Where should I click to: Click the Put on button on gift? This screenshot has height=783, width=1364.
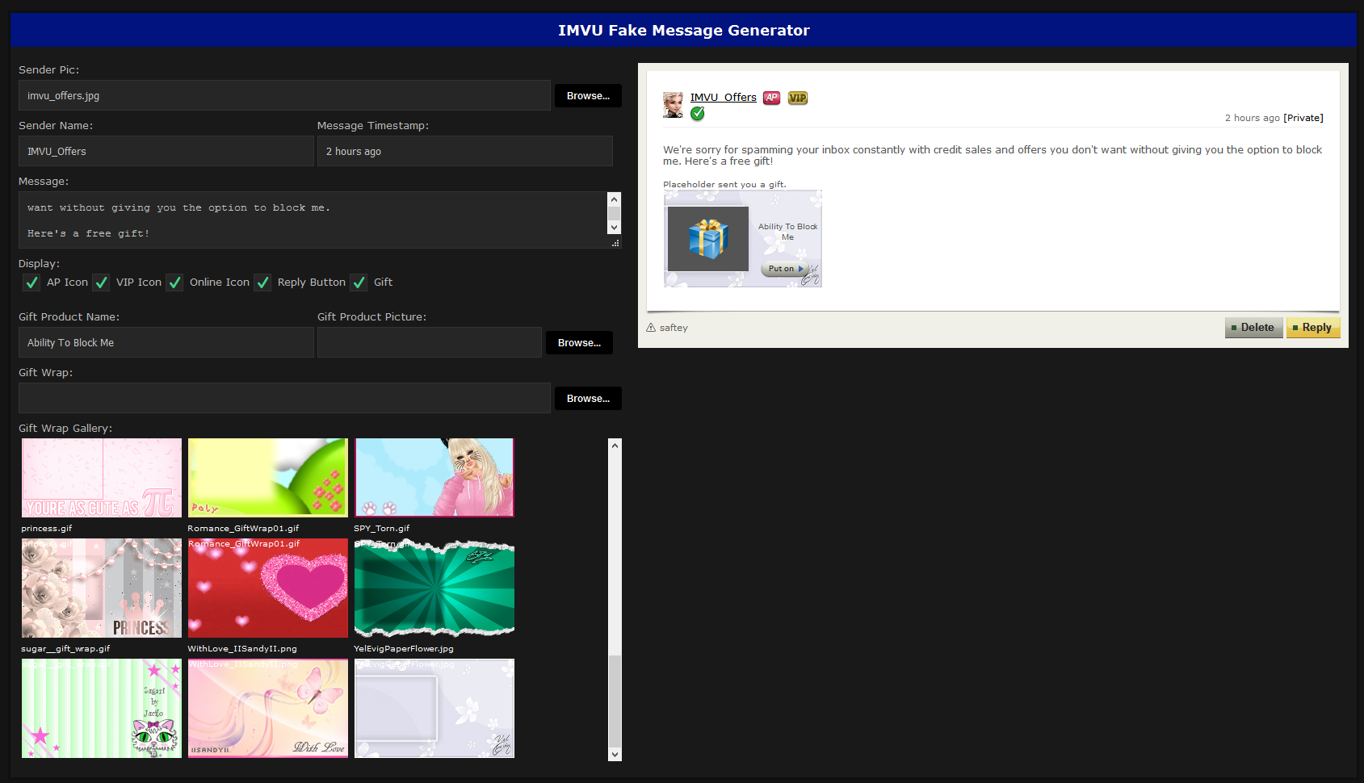pyautogui.click(x=786, y=269)
